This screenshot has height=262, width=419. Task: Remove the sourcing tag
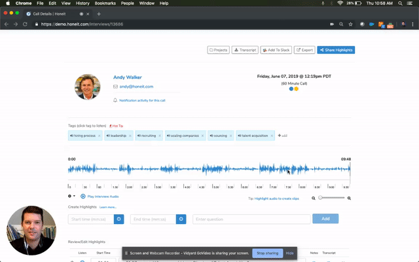tap(231, 136)
